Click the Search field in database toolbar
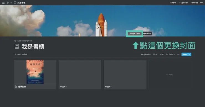This screenshot has height=107, width=205. (x=171, y=54)
